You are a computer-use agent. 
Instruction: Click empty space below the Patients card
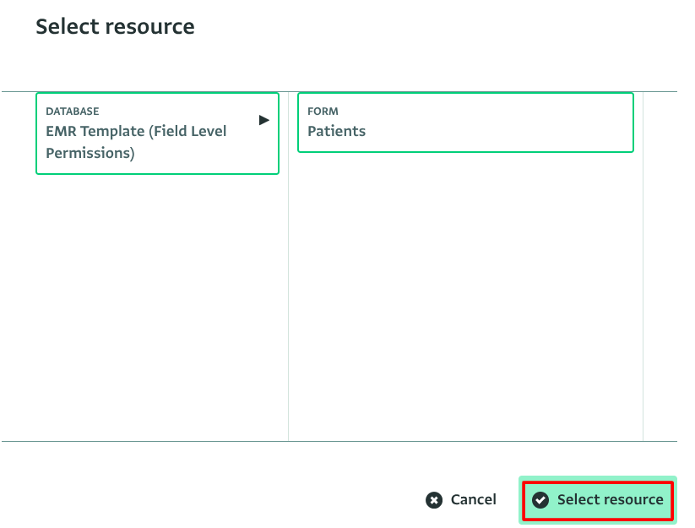click(x=465, y=296)
